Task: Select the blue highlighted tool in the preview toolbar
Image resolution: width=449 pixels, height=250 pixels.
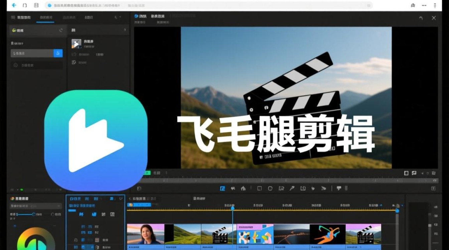Action: pos(222,188)
